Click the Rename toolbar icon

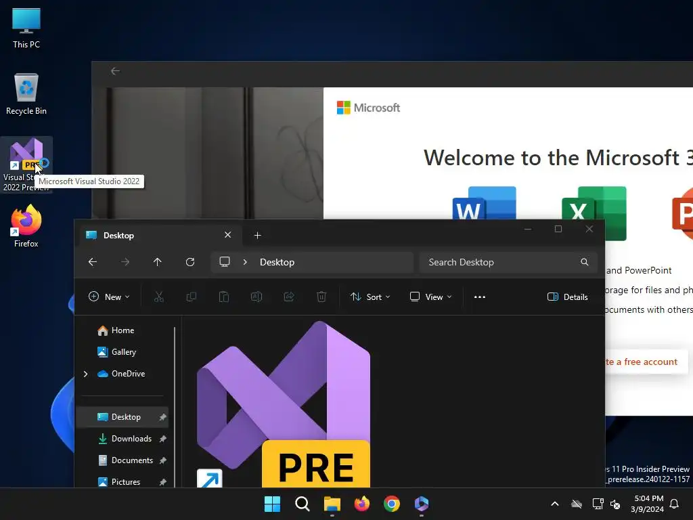point(256,297)
